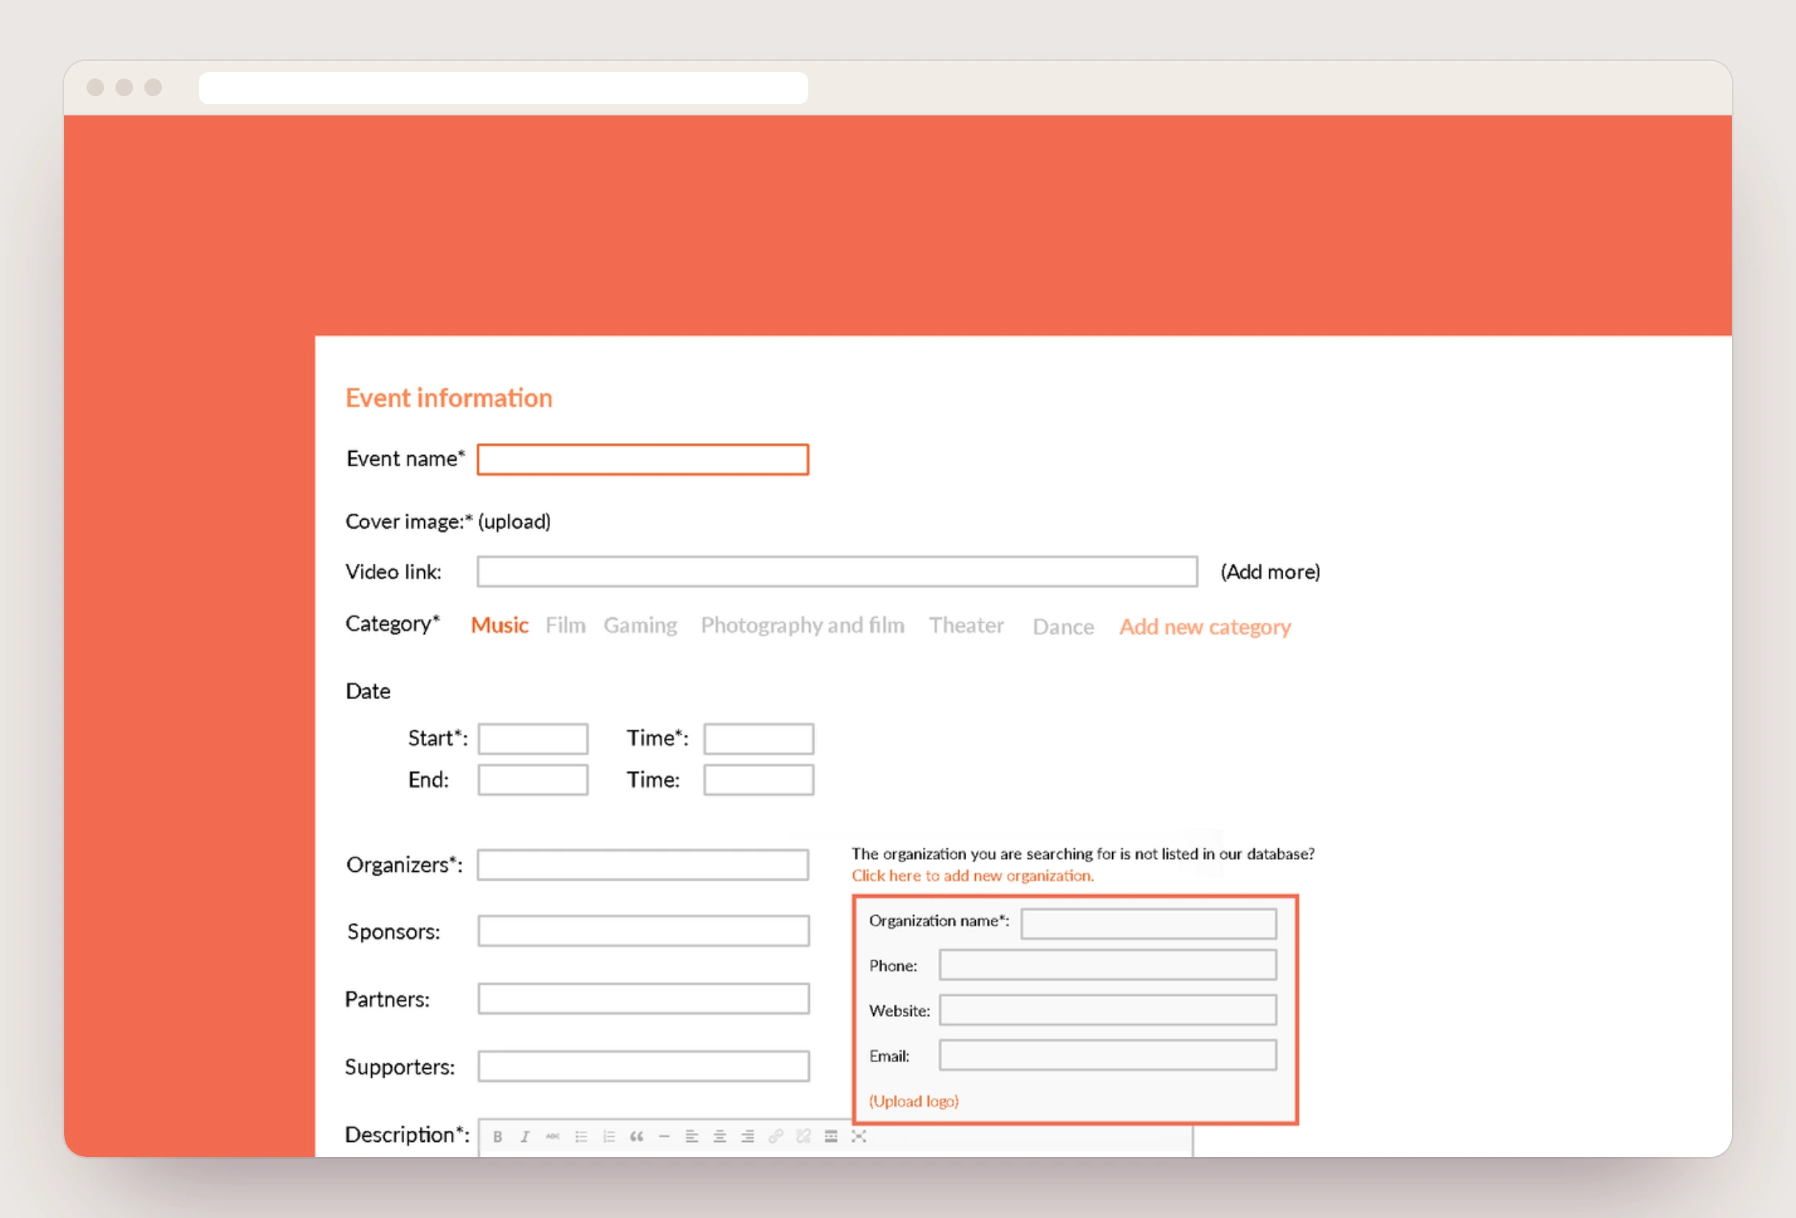Focus the organization Email field
This screenshot has height=1218, width=1796.
point(1108,1055)
